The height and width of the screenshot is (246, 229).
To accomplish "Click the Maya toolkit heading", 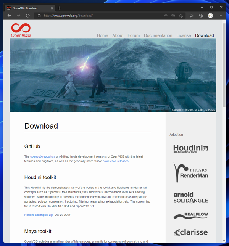I will [x=38, y=231].
